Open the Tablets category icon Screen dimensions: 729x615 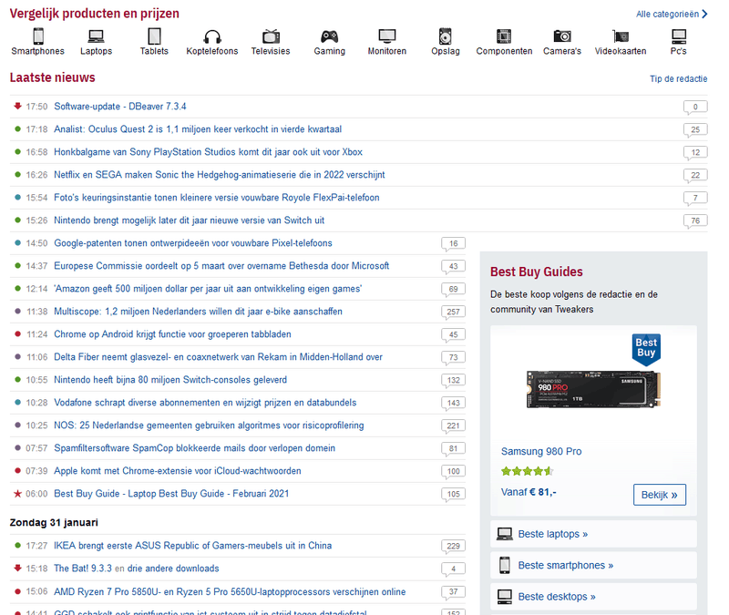[x=154, y=36]
